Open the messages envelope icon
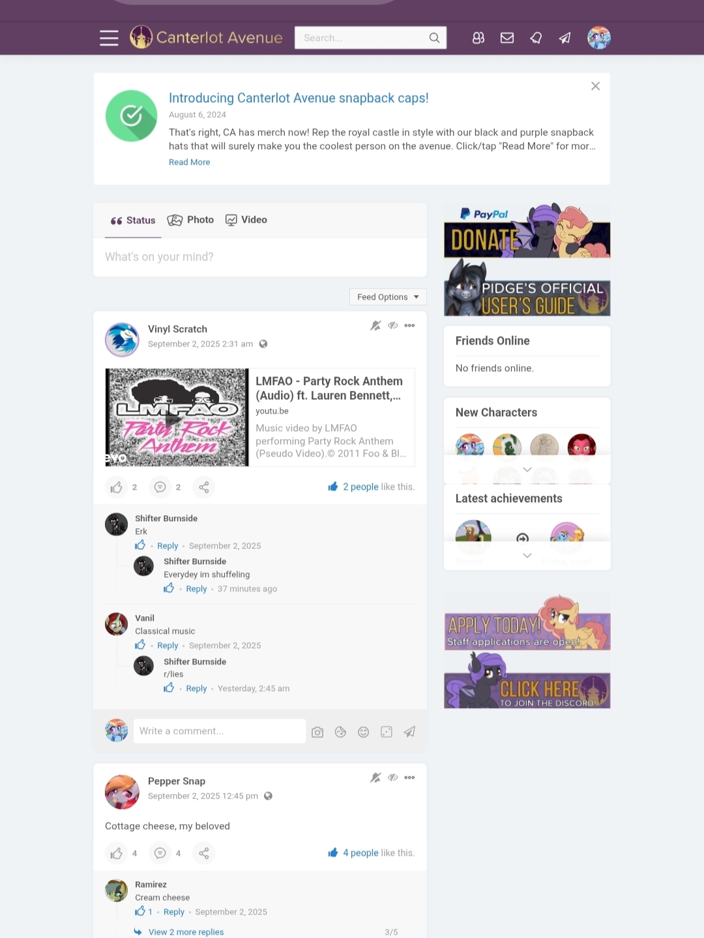This screenshot has width=704, height=938. click(x=507, y=38)
